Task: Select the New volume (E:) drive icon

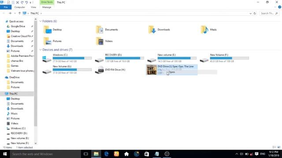Action: pos(152,60)
